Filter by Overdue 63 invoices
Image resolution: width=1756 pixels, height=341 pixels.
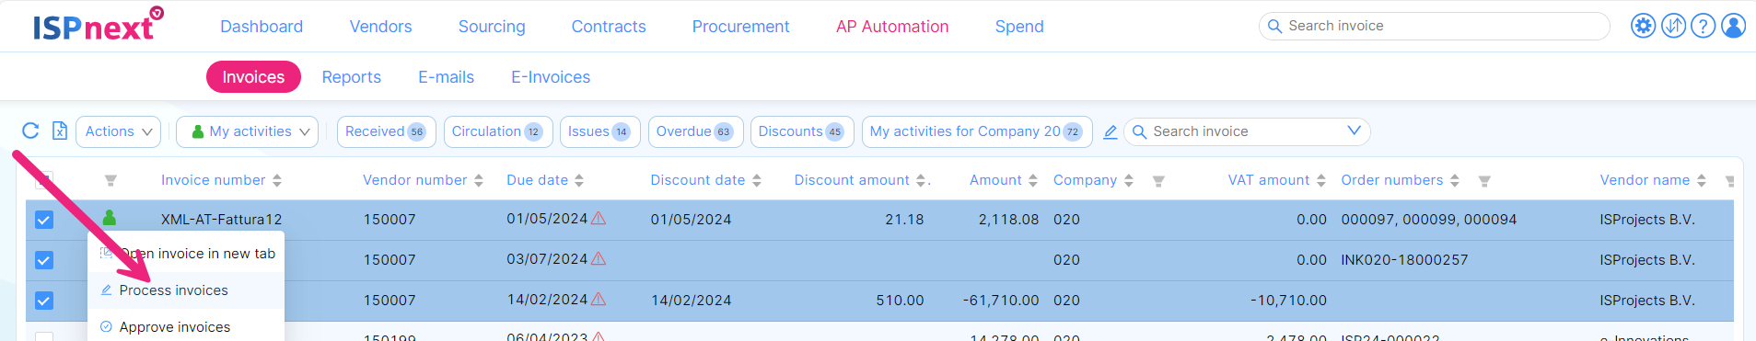point(695,131)
